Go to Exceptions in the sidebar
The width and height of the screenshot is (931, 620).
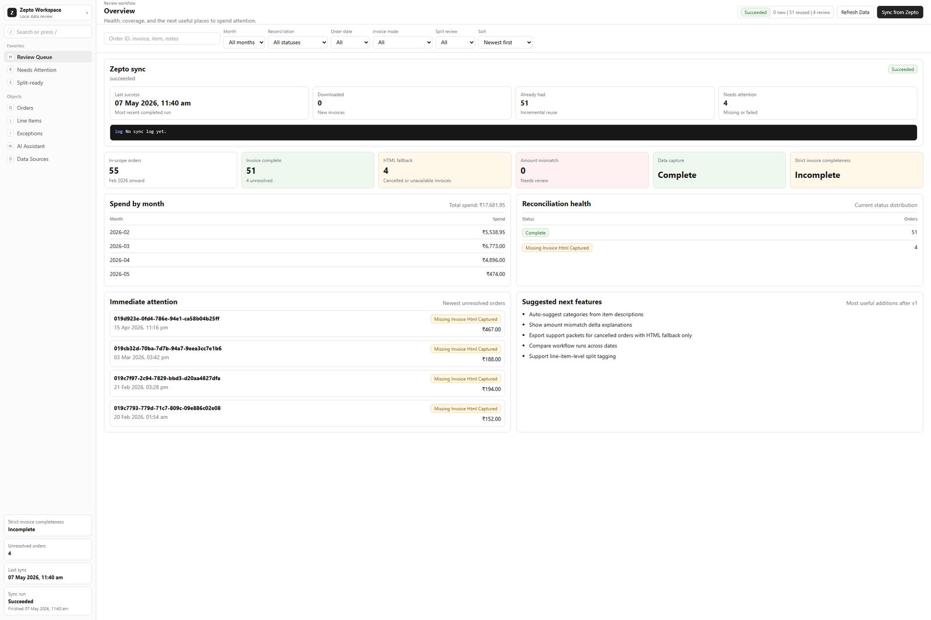click(x=48, y=133)
